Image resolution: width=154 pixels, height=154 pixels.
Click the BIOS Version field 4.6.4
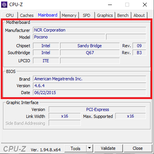[90, 86]
